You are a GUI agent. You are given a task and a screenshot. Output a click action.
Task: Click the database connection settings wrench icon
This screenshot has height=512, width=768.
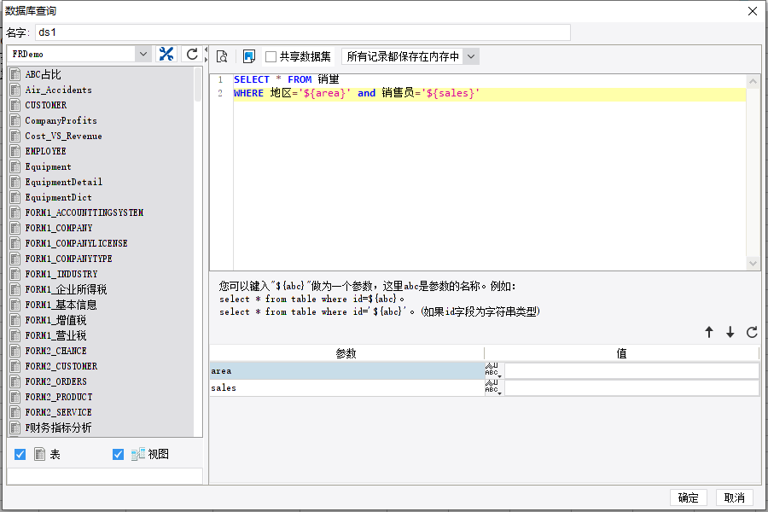point(166,55)
